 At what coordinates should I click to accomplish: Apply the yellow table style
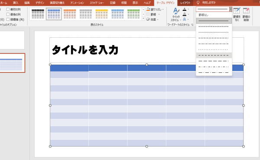click(x=102, y=14)
